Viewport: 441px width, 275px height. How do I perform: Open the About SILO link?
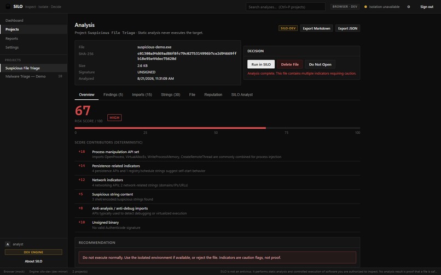click(33, 261)
